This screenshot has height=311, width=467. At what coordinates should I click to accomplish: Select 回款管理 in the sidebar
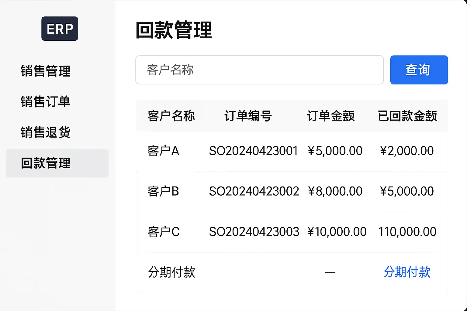(x=46, y=163)
